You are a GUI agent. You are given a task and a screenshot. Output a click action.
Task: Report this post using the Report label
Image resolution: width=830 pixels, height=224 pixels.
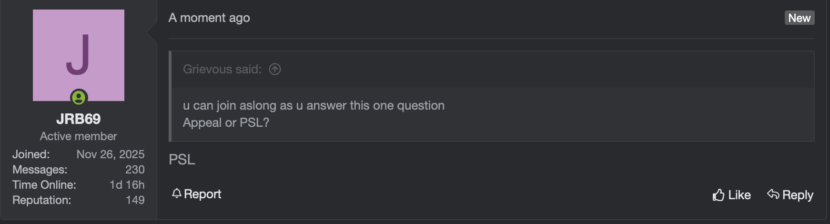202,194
